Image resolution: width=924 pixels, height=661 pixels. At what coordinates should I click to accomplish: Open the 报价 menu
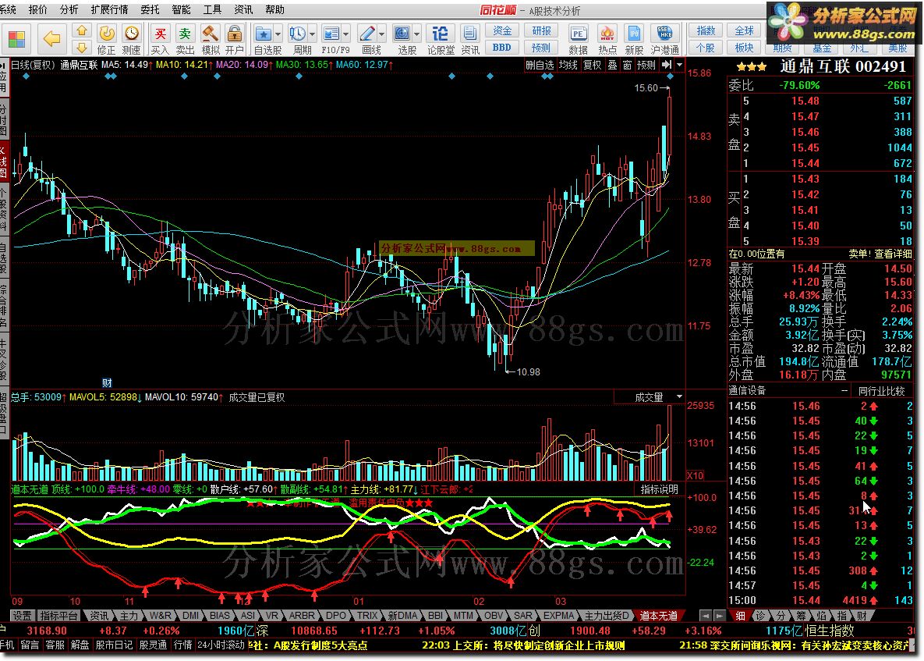pos(37,9)
